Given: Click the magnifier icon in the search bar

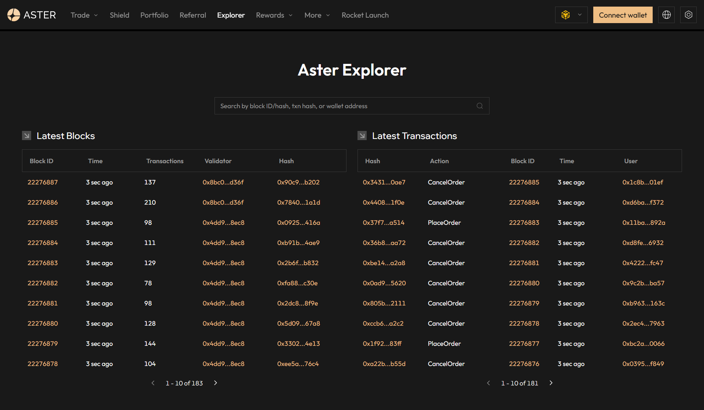Looking at the screenshot, I should pyautogui.click(x=480, y=106).
